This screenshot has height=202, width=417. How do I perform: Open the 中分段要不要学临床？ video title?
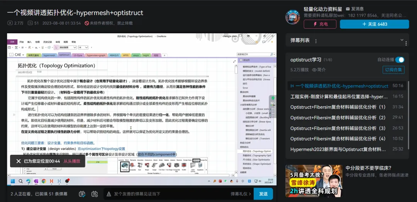(369, 168)
